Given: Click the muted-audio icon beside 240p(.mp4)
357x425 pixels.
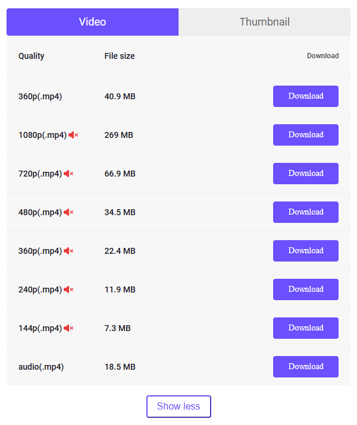Looking at the screenshot, I should tap(68, 289).
